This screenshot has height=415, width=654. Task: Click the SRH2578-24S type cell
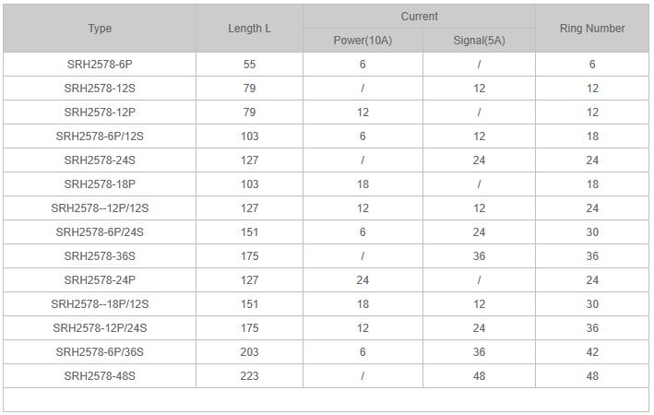click(100, 160)
